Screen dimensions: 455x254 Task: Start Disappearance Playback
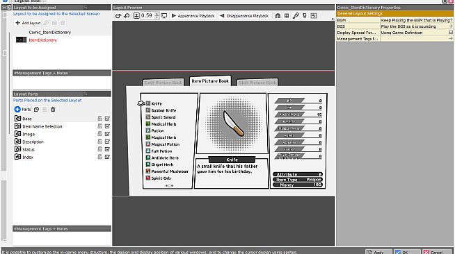[x=244, y=16]
